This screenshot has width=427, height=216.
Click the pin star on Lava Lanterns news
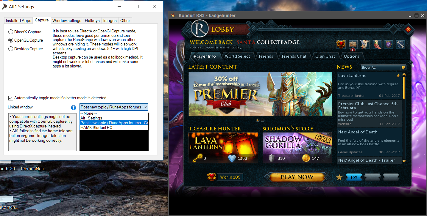pos(398,76)
